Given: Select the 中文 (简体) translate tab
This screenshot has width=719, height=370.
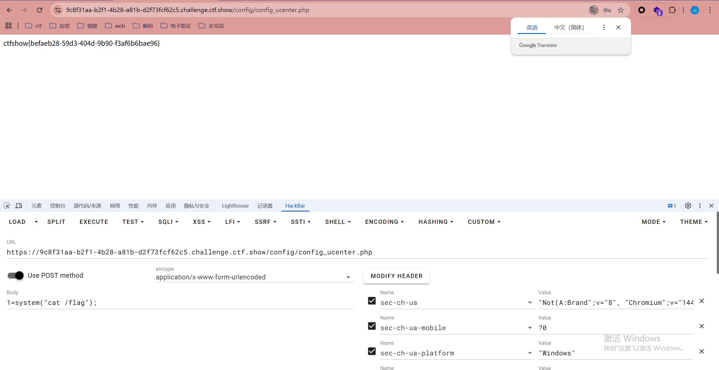Looking at the screenshot, I should (x=569, y=27).
